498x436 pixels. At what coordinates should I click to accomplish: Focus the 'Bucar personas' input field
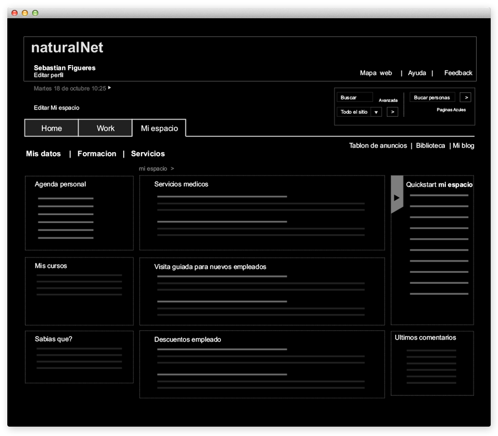tap(432, 97)
